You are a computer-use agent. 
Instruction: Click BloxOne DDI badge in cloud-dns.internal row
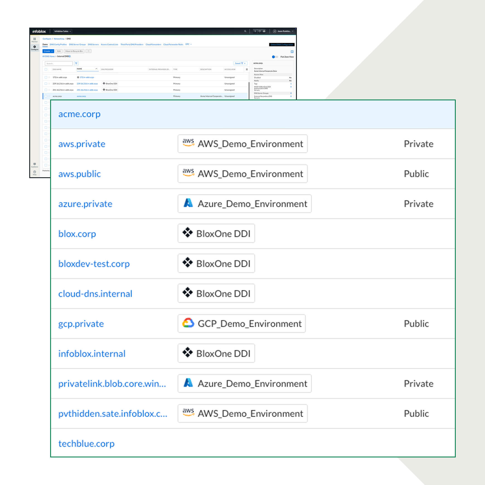tap(216, 294)
